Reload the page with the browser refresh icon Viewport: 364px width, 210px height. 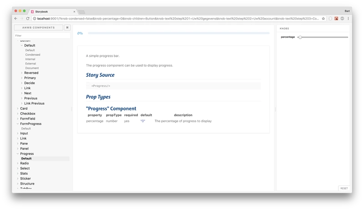click(28, 19)
